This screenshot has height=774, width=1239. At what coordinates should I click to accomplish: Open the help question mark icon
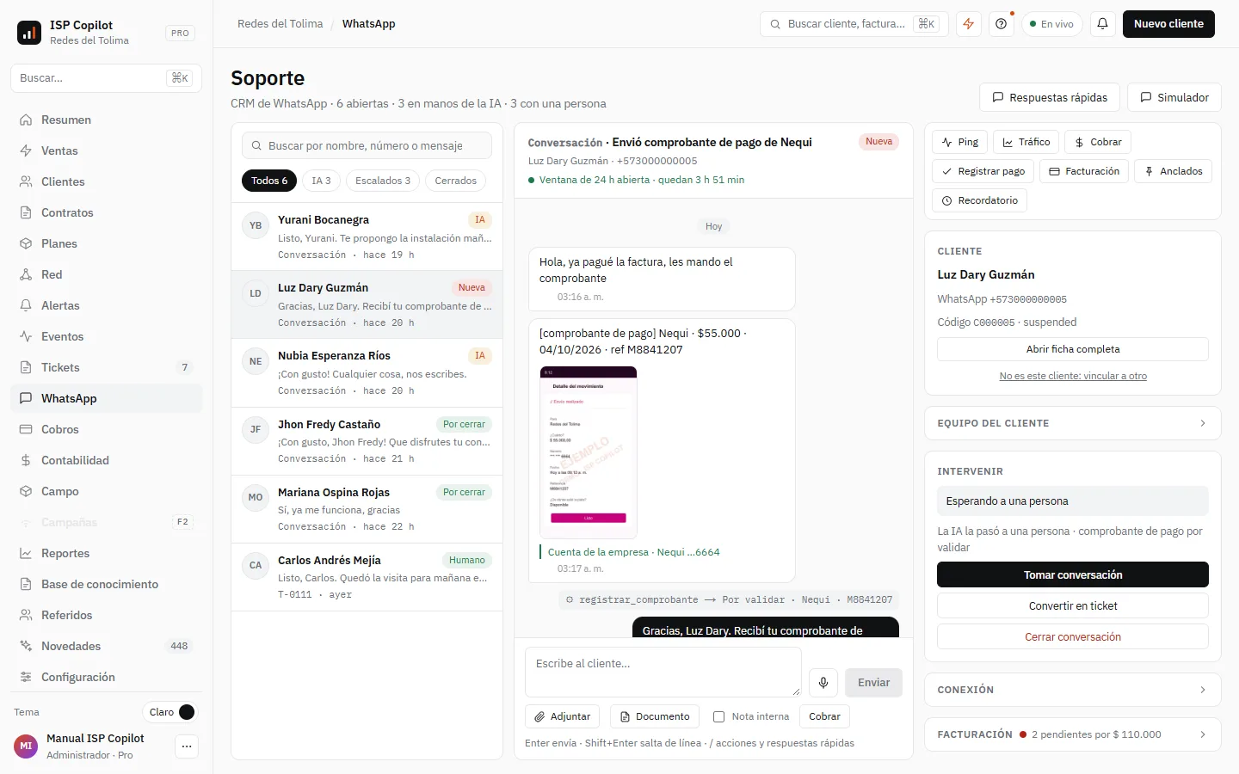coord(1002,24)
